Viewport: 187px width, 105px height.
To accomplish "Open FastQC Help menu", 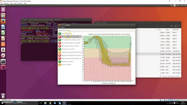I will 63,27.
